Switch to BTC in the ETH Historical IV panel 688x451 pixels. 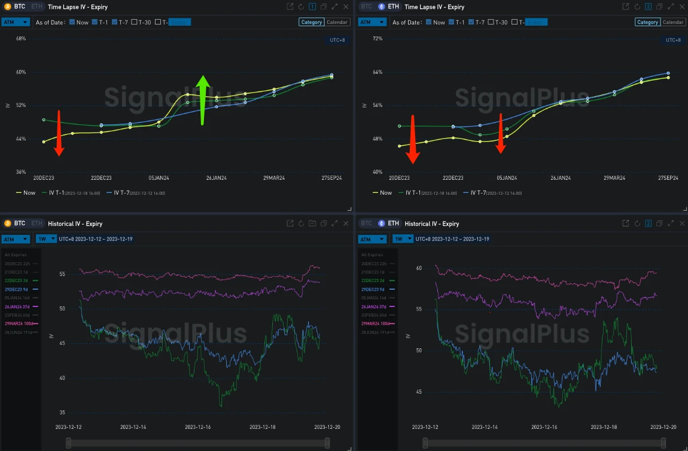tap(366, 223)
